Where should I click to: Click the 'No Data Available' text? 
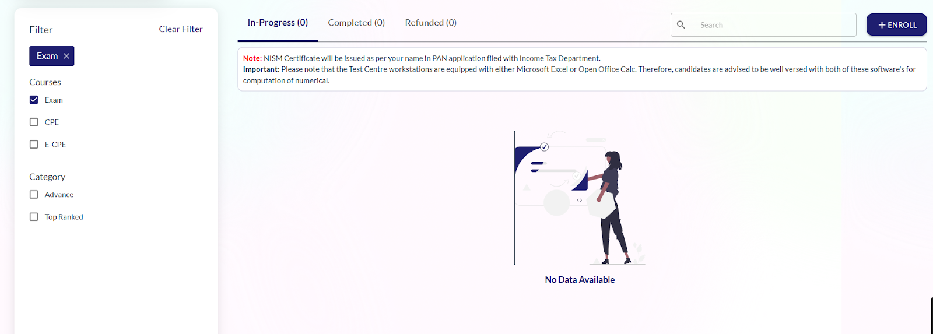pyautogui.click(x=580, y=280)
